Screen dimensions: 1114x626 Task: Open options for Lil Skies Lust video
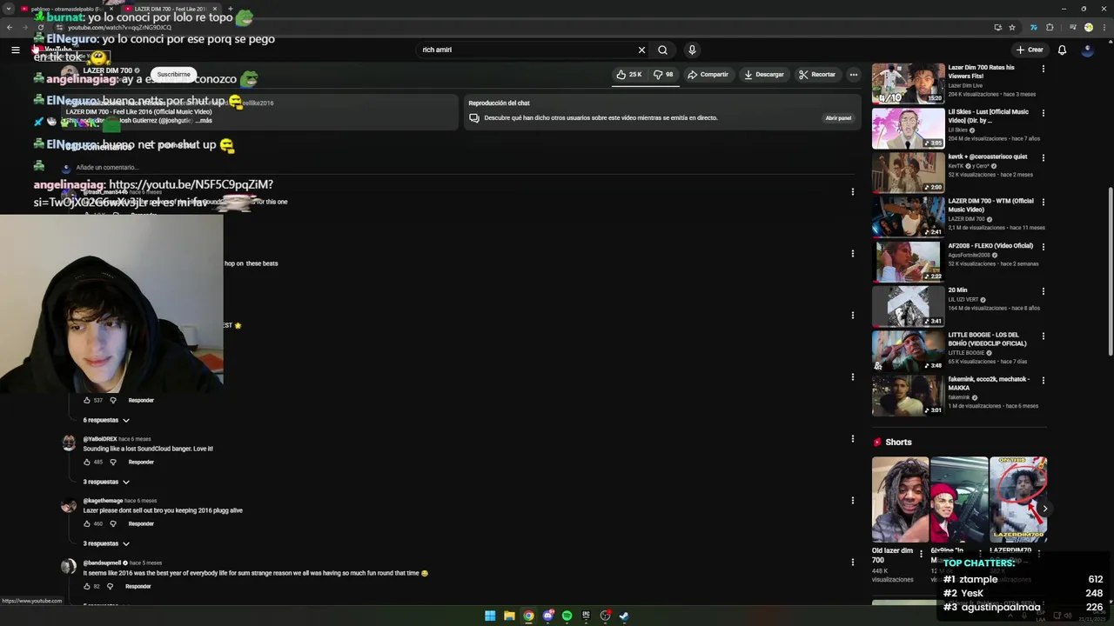click(x=1043, y=112)
